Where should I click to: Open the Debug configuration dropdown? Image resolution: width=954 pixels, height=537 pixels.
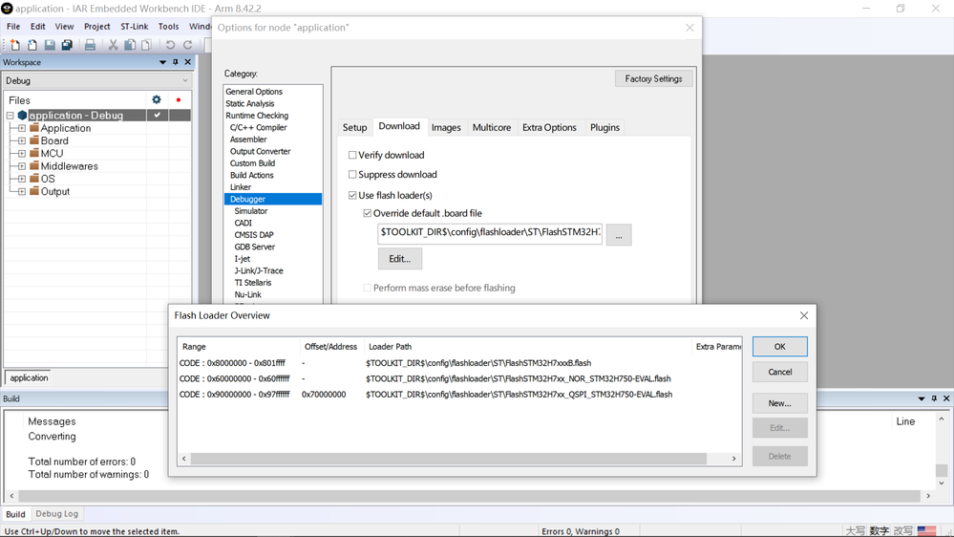tap(97, 80)
